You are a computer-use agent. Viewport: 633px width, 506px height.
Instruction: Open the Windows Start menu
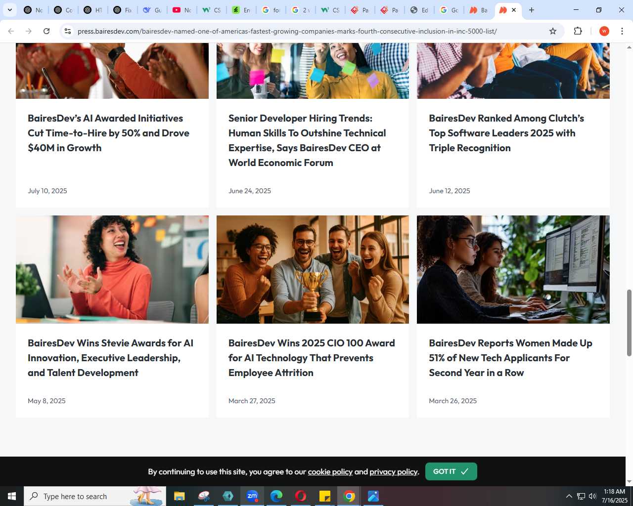coord(12,496)
